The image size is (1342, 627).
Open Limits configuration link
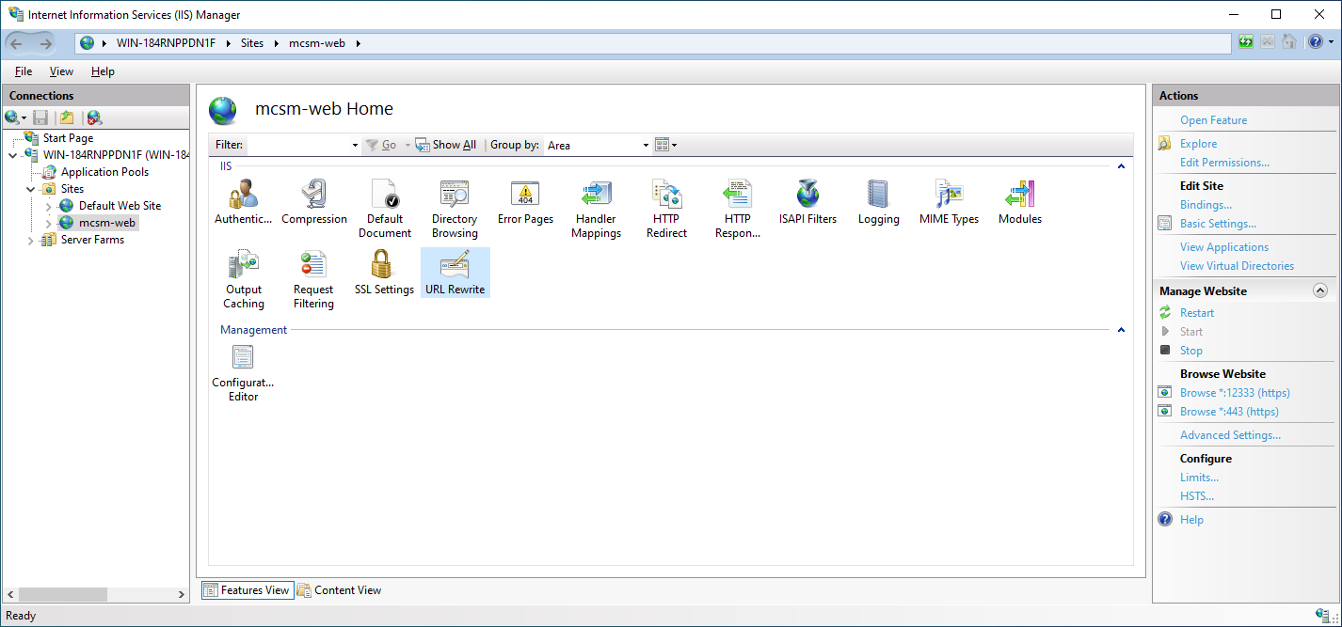click(x=1199, y=478)
